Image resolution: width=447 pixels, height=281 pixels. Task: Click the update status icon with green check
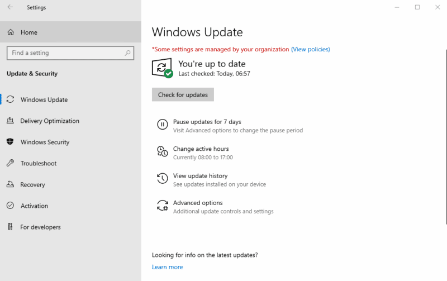point(162,68)
